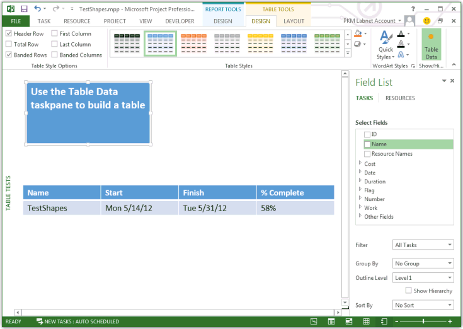Expand the Number field group
The height and width of the screenshot is (329, 463).
[x=360, y=198]
